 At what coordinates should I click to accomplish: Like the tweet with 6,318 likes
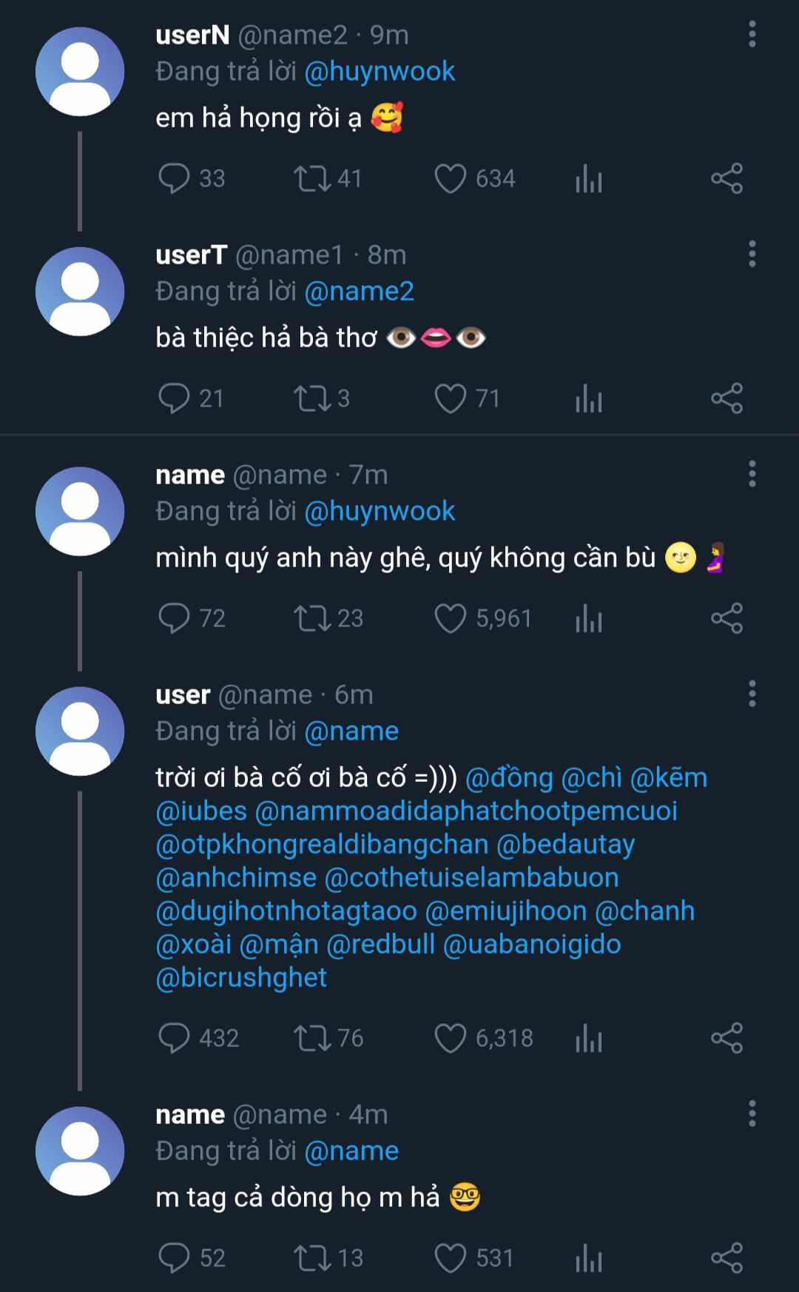450,1038
